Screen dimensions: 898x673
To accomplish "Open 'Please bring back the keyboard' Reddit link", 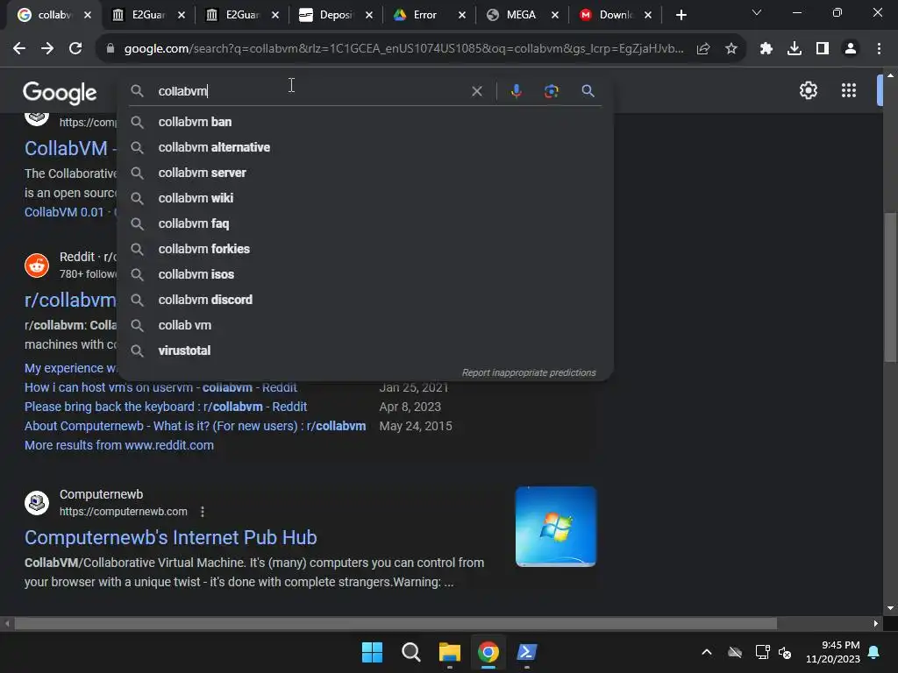I will (x=166, y=407).
